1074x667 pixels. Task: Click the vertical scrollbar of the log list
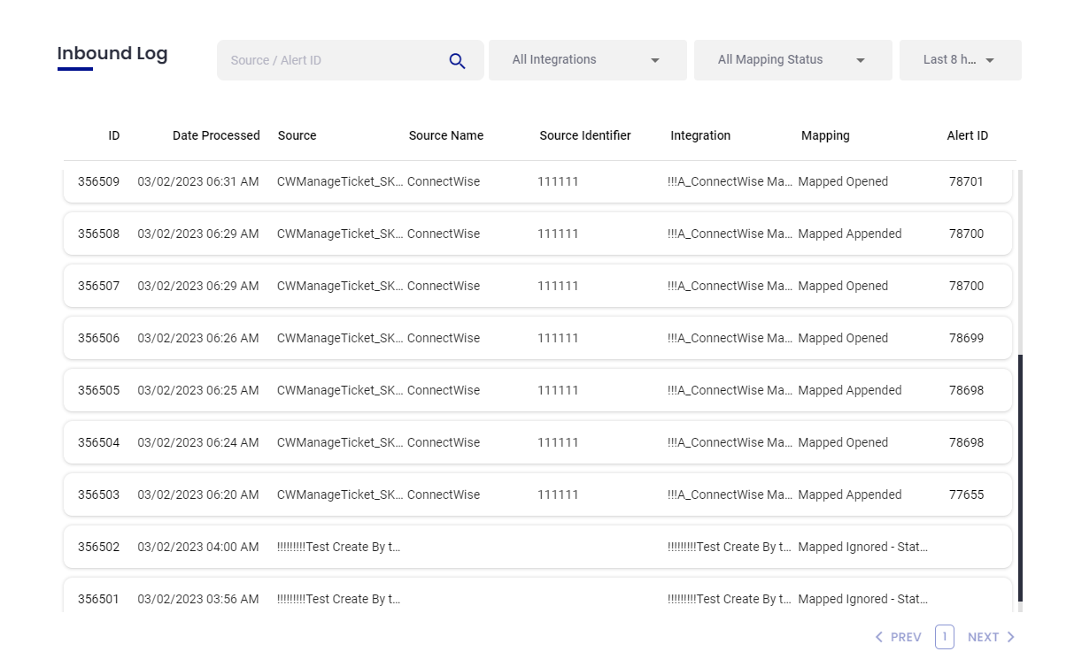pyautogui.click(x=1020, y=478)
